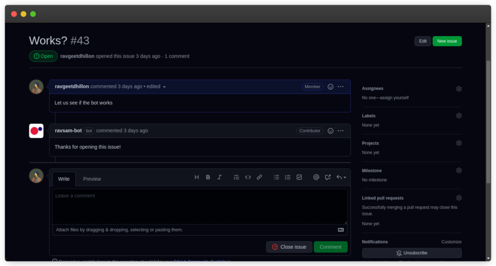Insert a code snippet using code icon
The width and height of the screenshot is (496, 266).
point(248,177)
